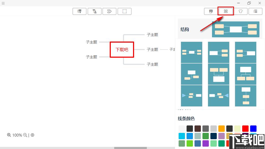The width and height of the screenshot is (265, 149).
Task: Pick the pure blue swatch in top row
Action: [253, 129]
